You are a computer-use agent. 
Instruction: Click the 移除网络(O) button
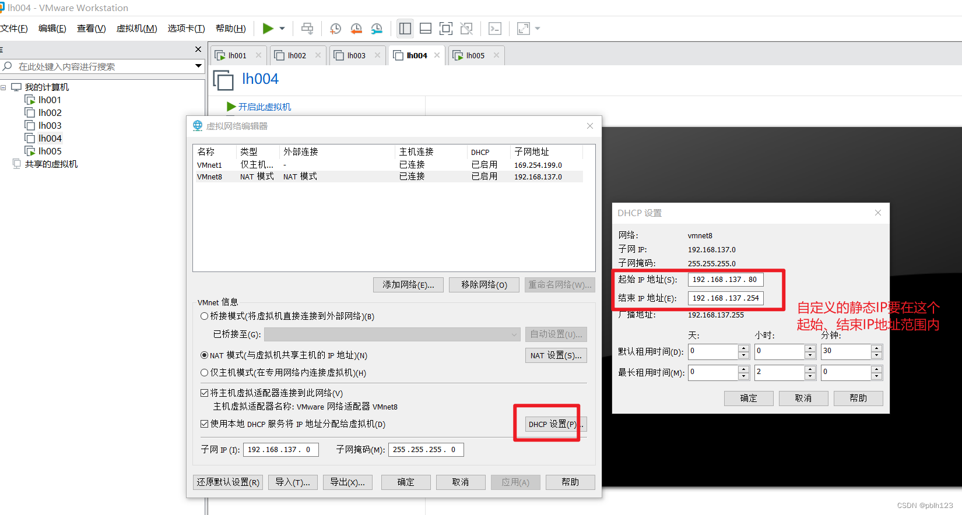click(x=484, y=285)
